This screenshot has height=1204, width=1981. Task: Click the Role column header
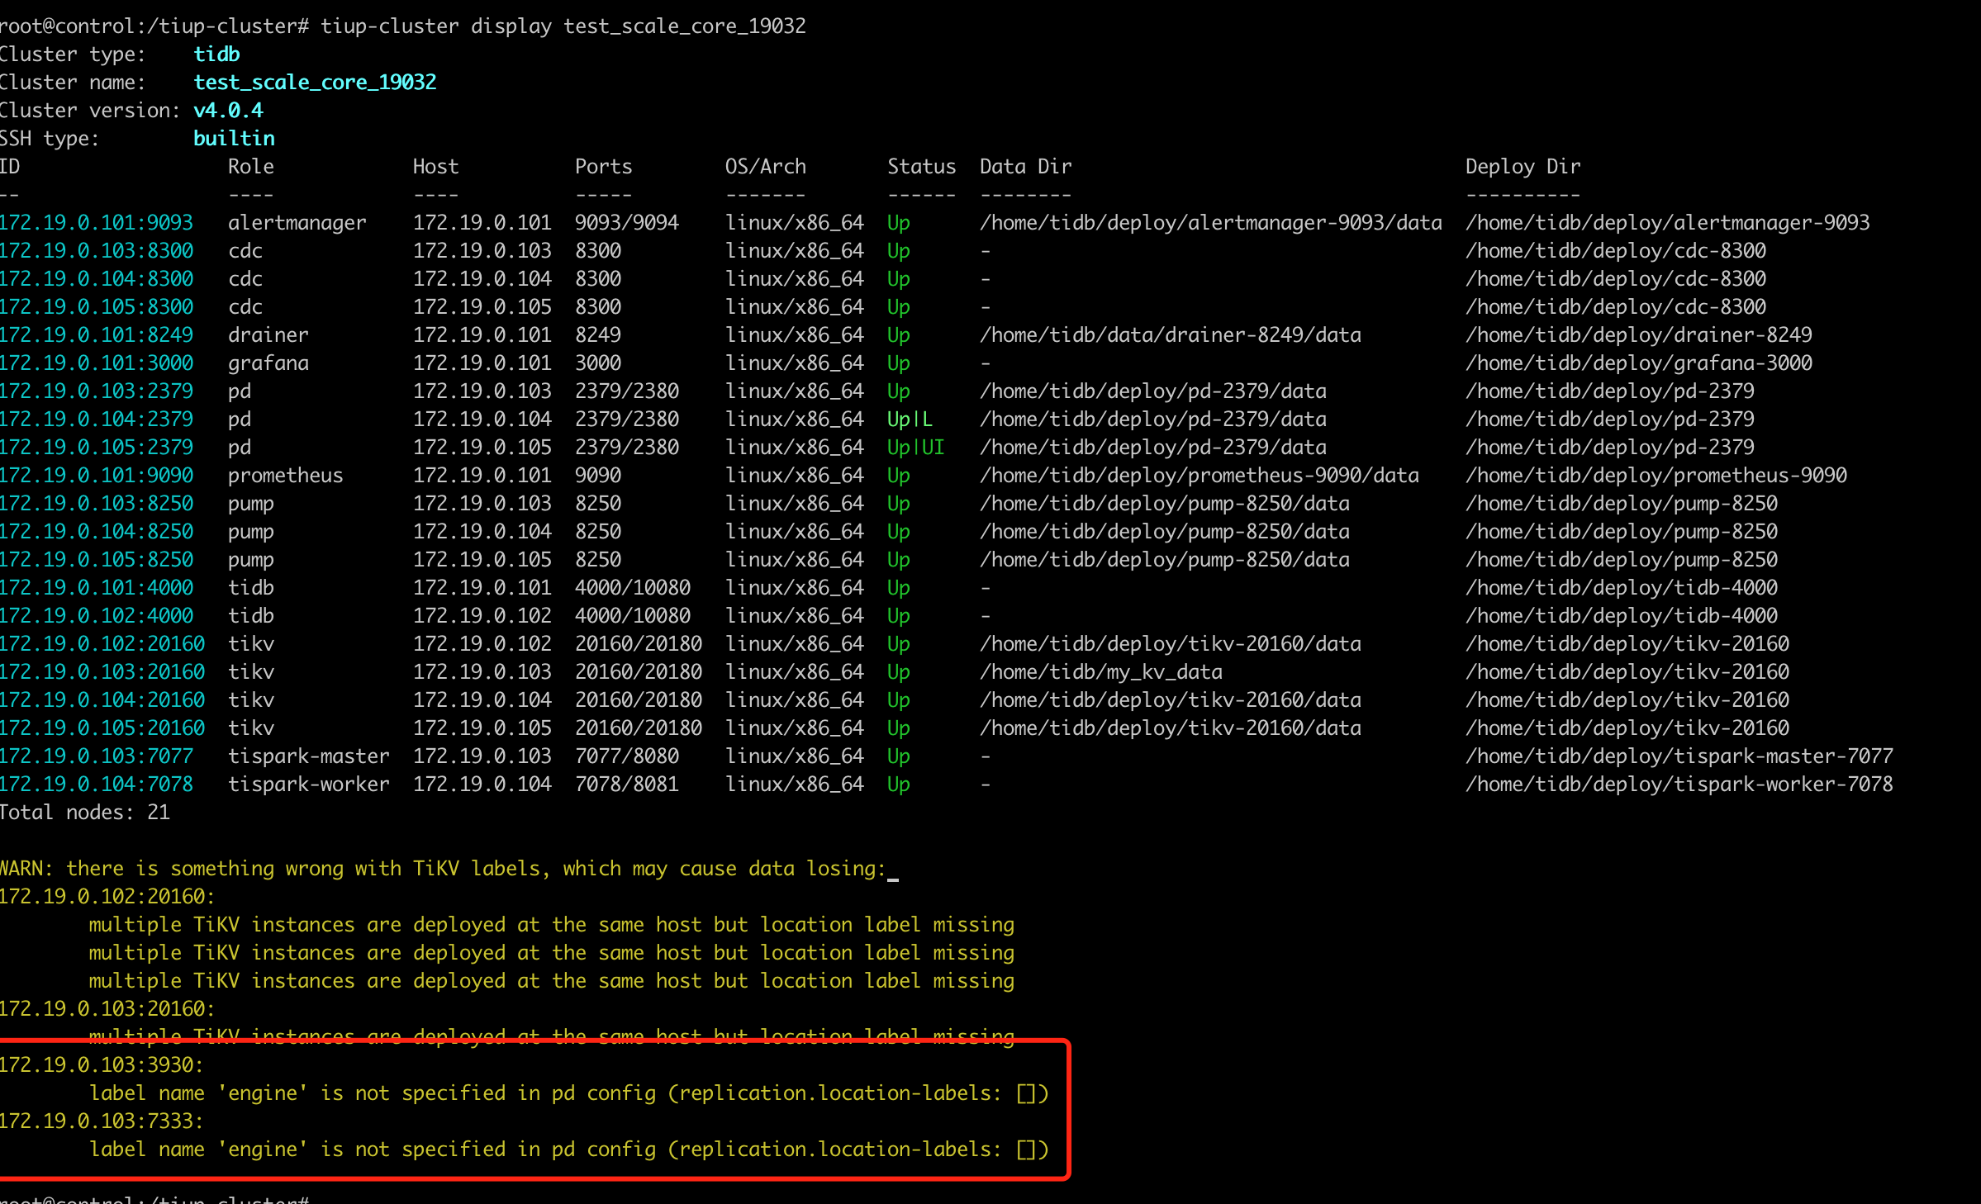pos(251,166)
